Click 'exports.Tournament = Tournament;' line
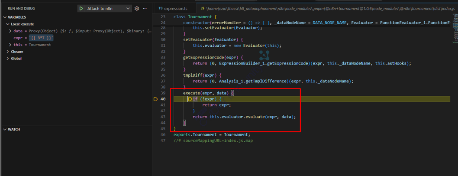Viewport: 458px width, 176px height. 212,134
